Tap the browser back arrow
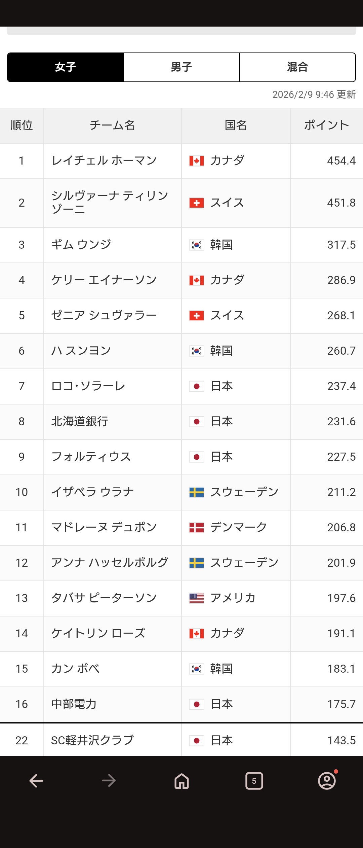This screenshot has width=363, height=848. (36, 781)
